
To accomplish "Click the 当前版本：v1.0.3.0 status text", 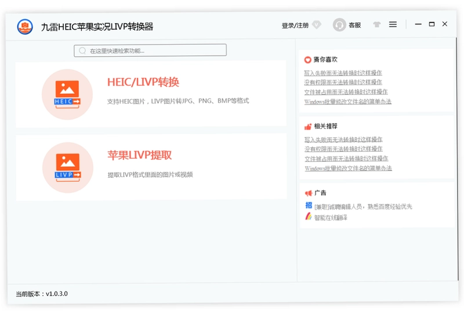I will (x=42, y=294).
